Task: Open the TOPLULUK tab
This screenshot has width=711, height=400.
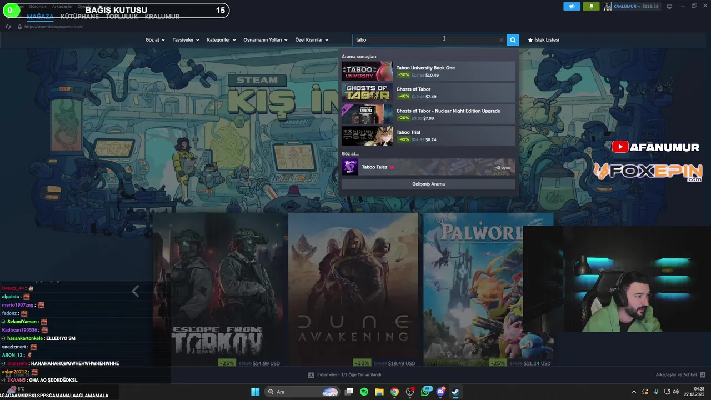Action: pos(122,17)
